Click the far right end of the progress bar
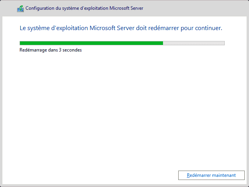Screen dimensions: 249x187 [x=224, y=43]
